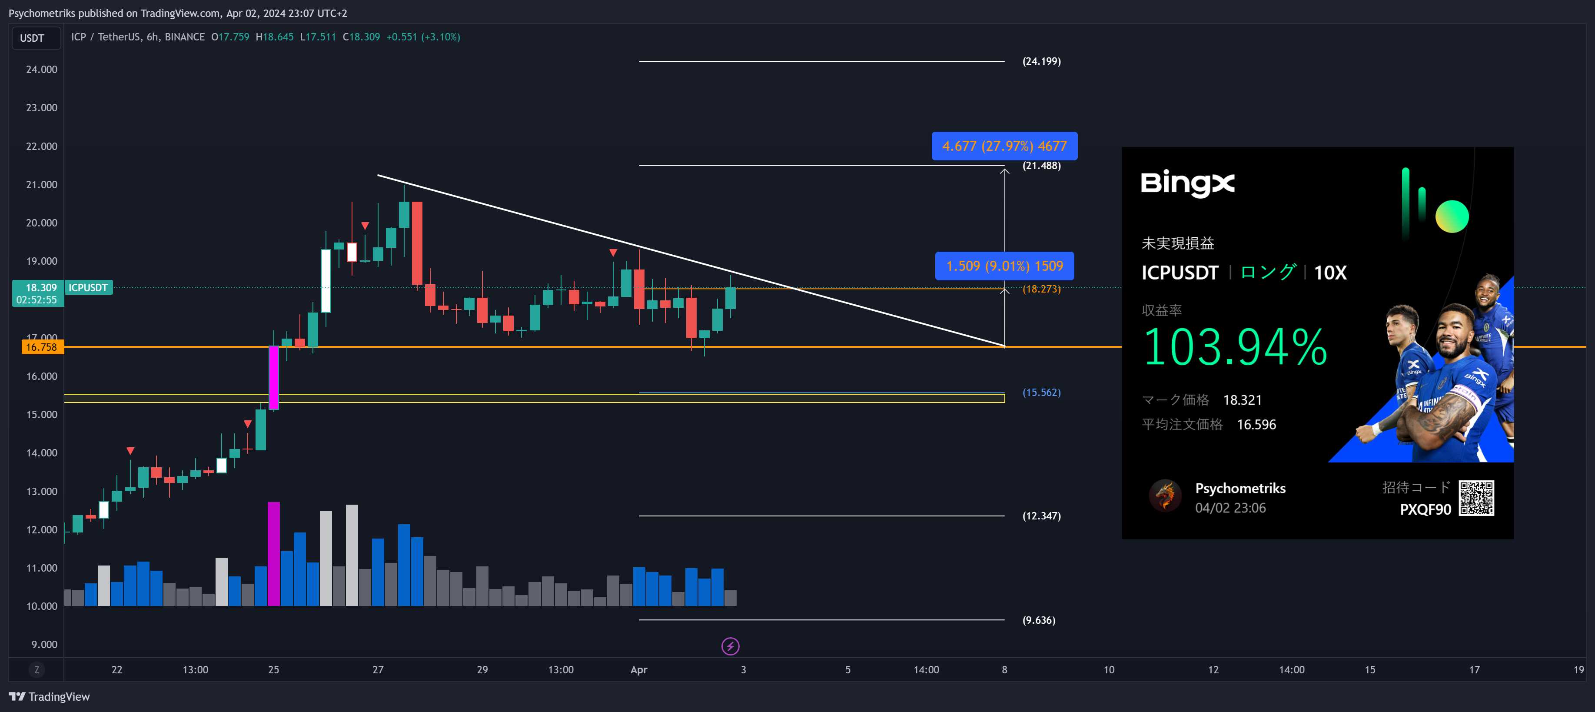Click the white descending trendline
The height and width of the screenshot is (712, 1595).
tap(691, 260)
